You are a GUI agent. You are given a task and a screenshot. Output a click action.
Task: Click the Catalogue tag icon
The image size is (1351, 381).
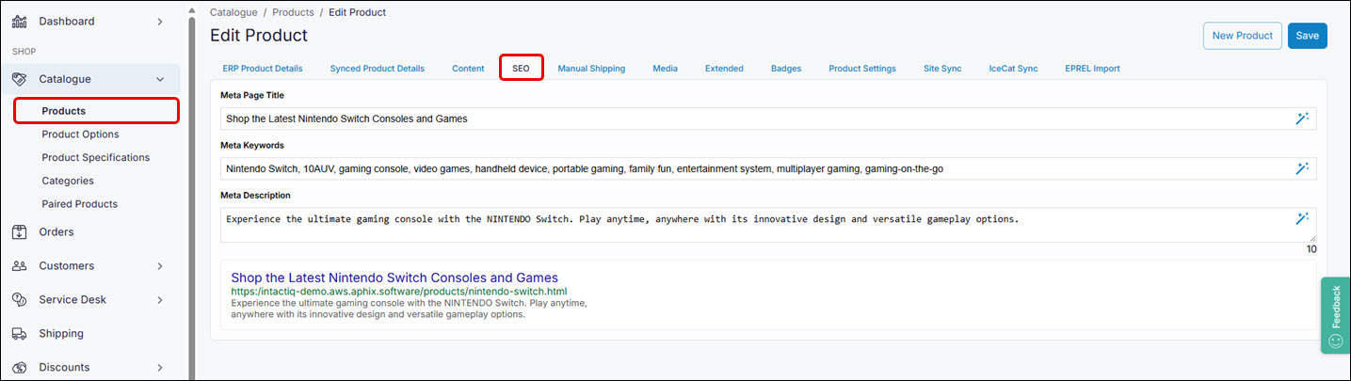tap(19, 79)
